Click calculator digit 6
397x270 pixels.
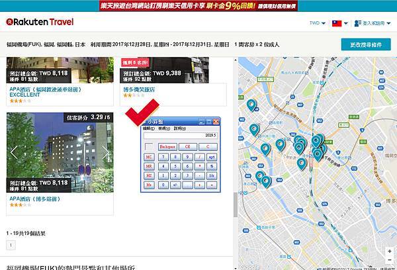(188, 166)
